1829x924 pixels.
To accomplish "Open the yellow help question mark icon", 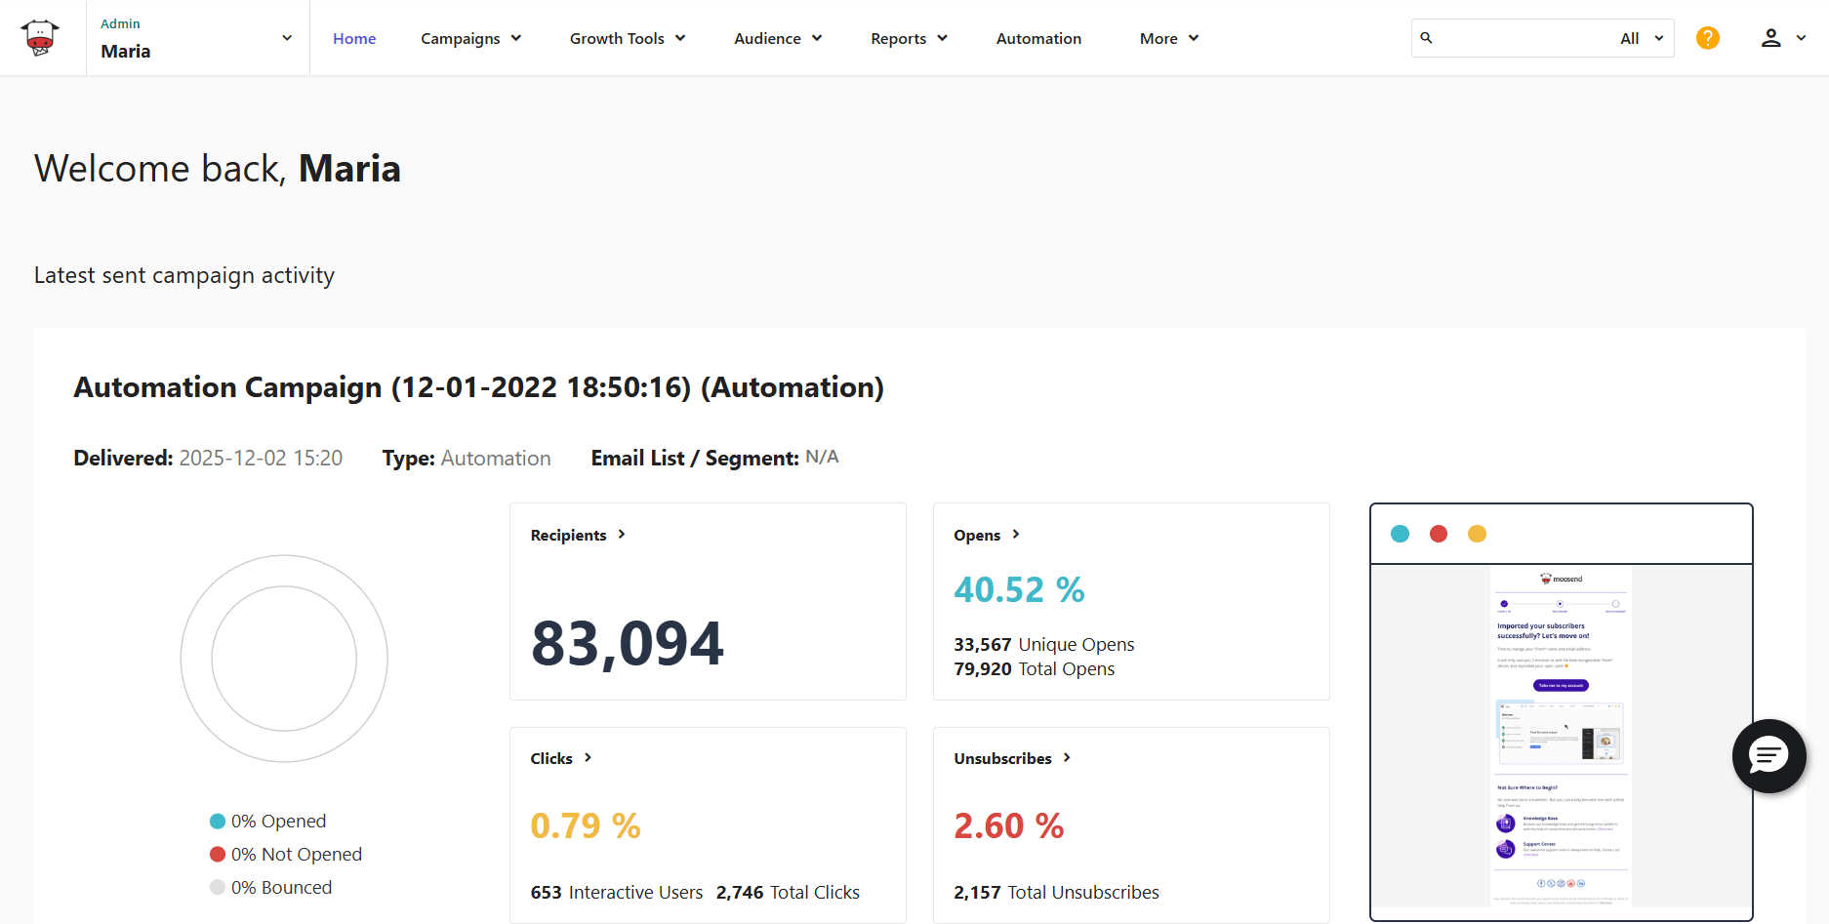I will click(1707, 37).
